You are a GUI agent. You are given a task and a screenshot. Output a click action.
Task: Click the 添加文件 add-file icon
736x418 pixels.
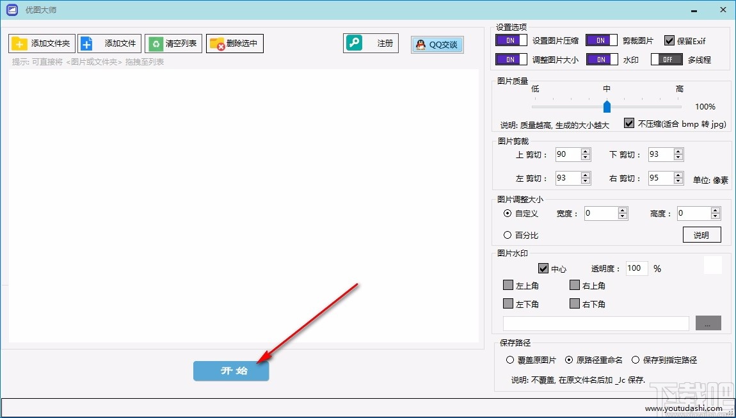pos(86,43)
